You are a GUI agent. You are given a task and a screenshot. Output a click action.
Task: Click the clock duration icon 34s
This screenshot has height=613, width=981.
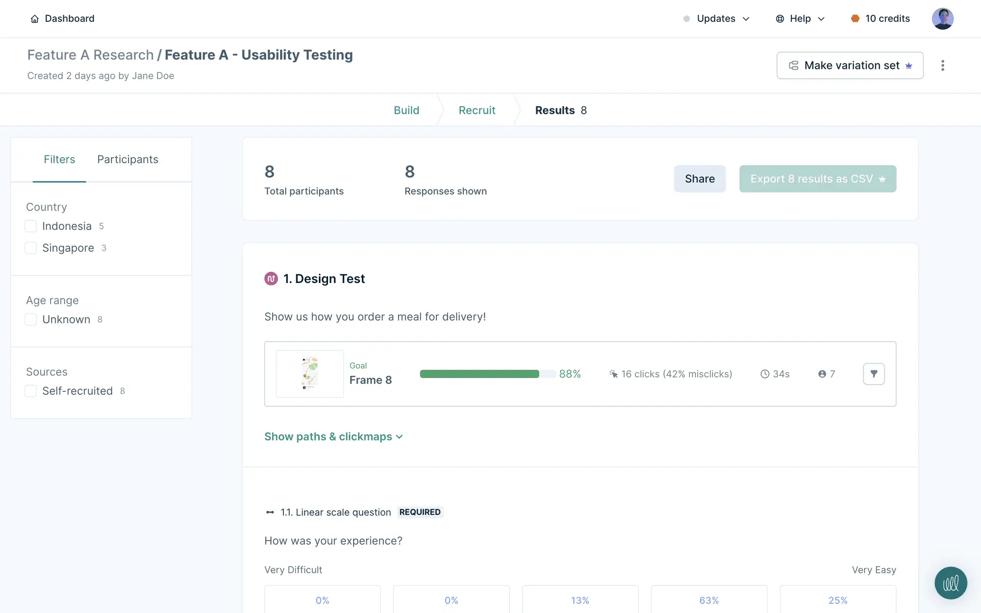pyautogui.click(x=765, y=374)
